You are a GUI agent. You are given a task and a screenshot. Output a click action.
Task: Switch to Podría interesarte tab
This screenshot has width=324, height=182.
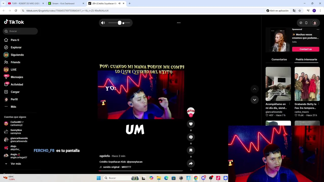[306, 59]
